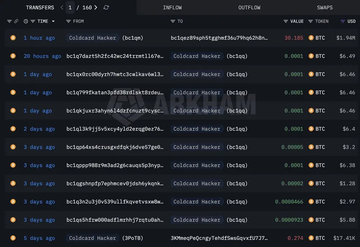Image resolution: width=360 pixels, height=247 pixels.
Task: Click the value 0.274
Action: [295, 238]
